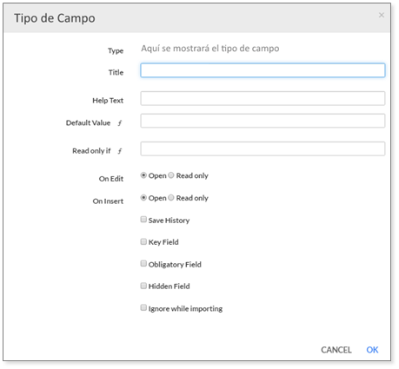Select Read only for On Edit
The width and height of the screenshot is (399, 369).
click(171, 175)
